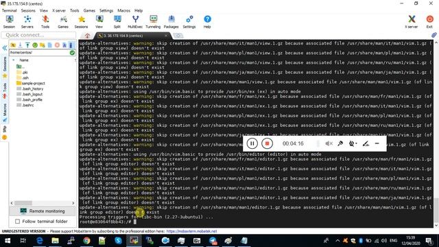Click the Sessions star toolbar icon
The width and height of the screenshot is (439, 247).
coord(81,22)
